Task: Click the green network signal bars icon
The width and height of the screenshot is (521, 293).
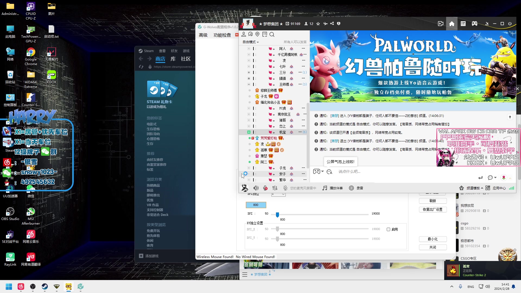Action: point(512,188)
